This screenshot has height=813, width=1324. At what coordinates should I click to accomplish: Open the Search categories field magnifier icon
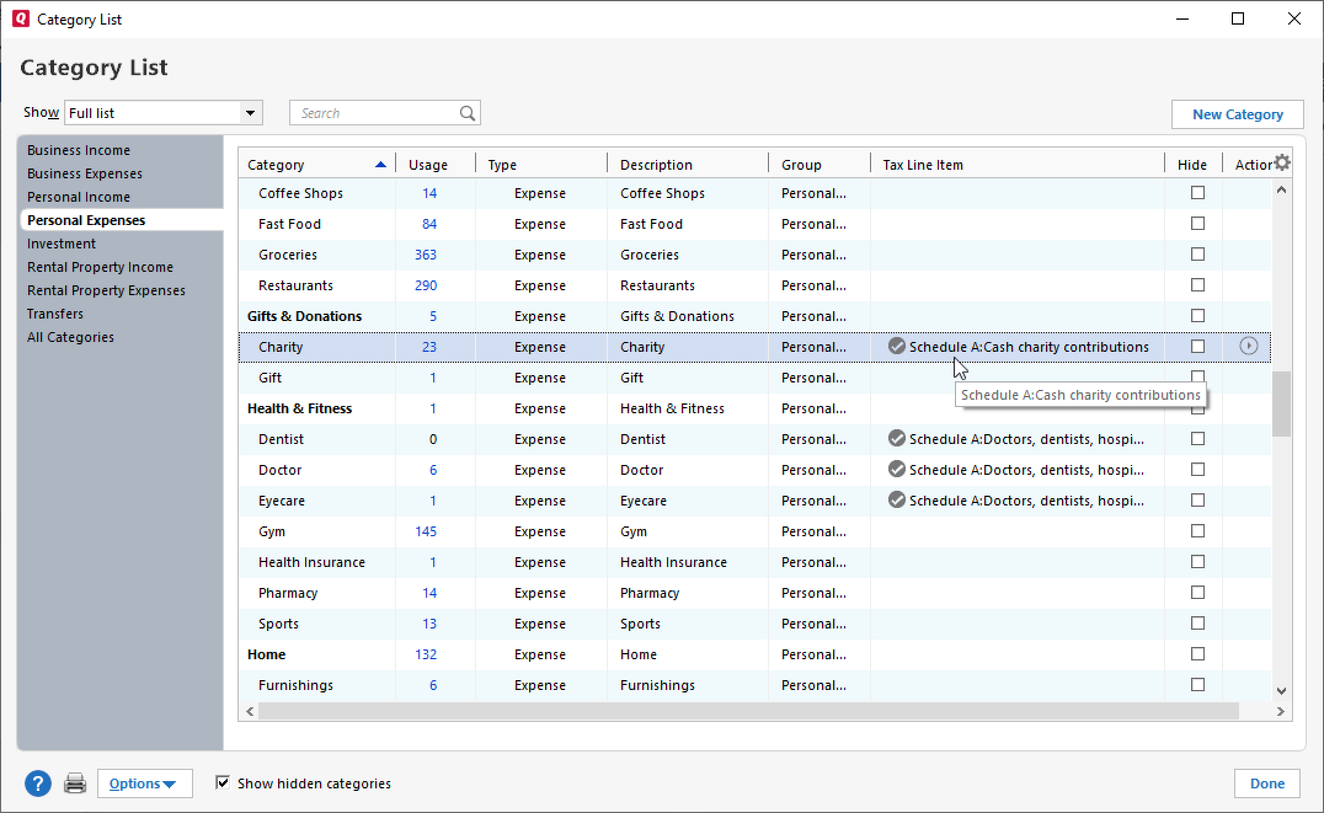click(467, 113)
